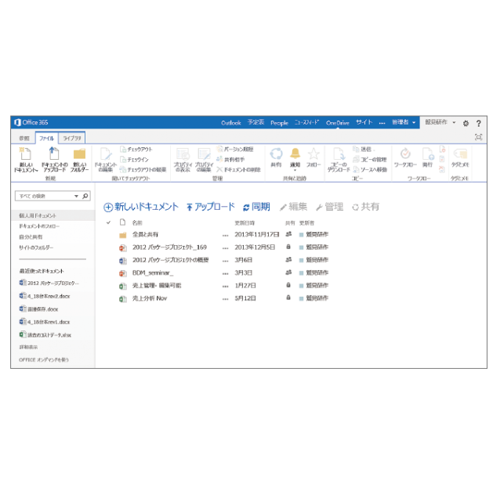The width and height of the screenshot is (500, 477).
Task: Click the blue 新しいドキュメント link
Action: [140, 207]
